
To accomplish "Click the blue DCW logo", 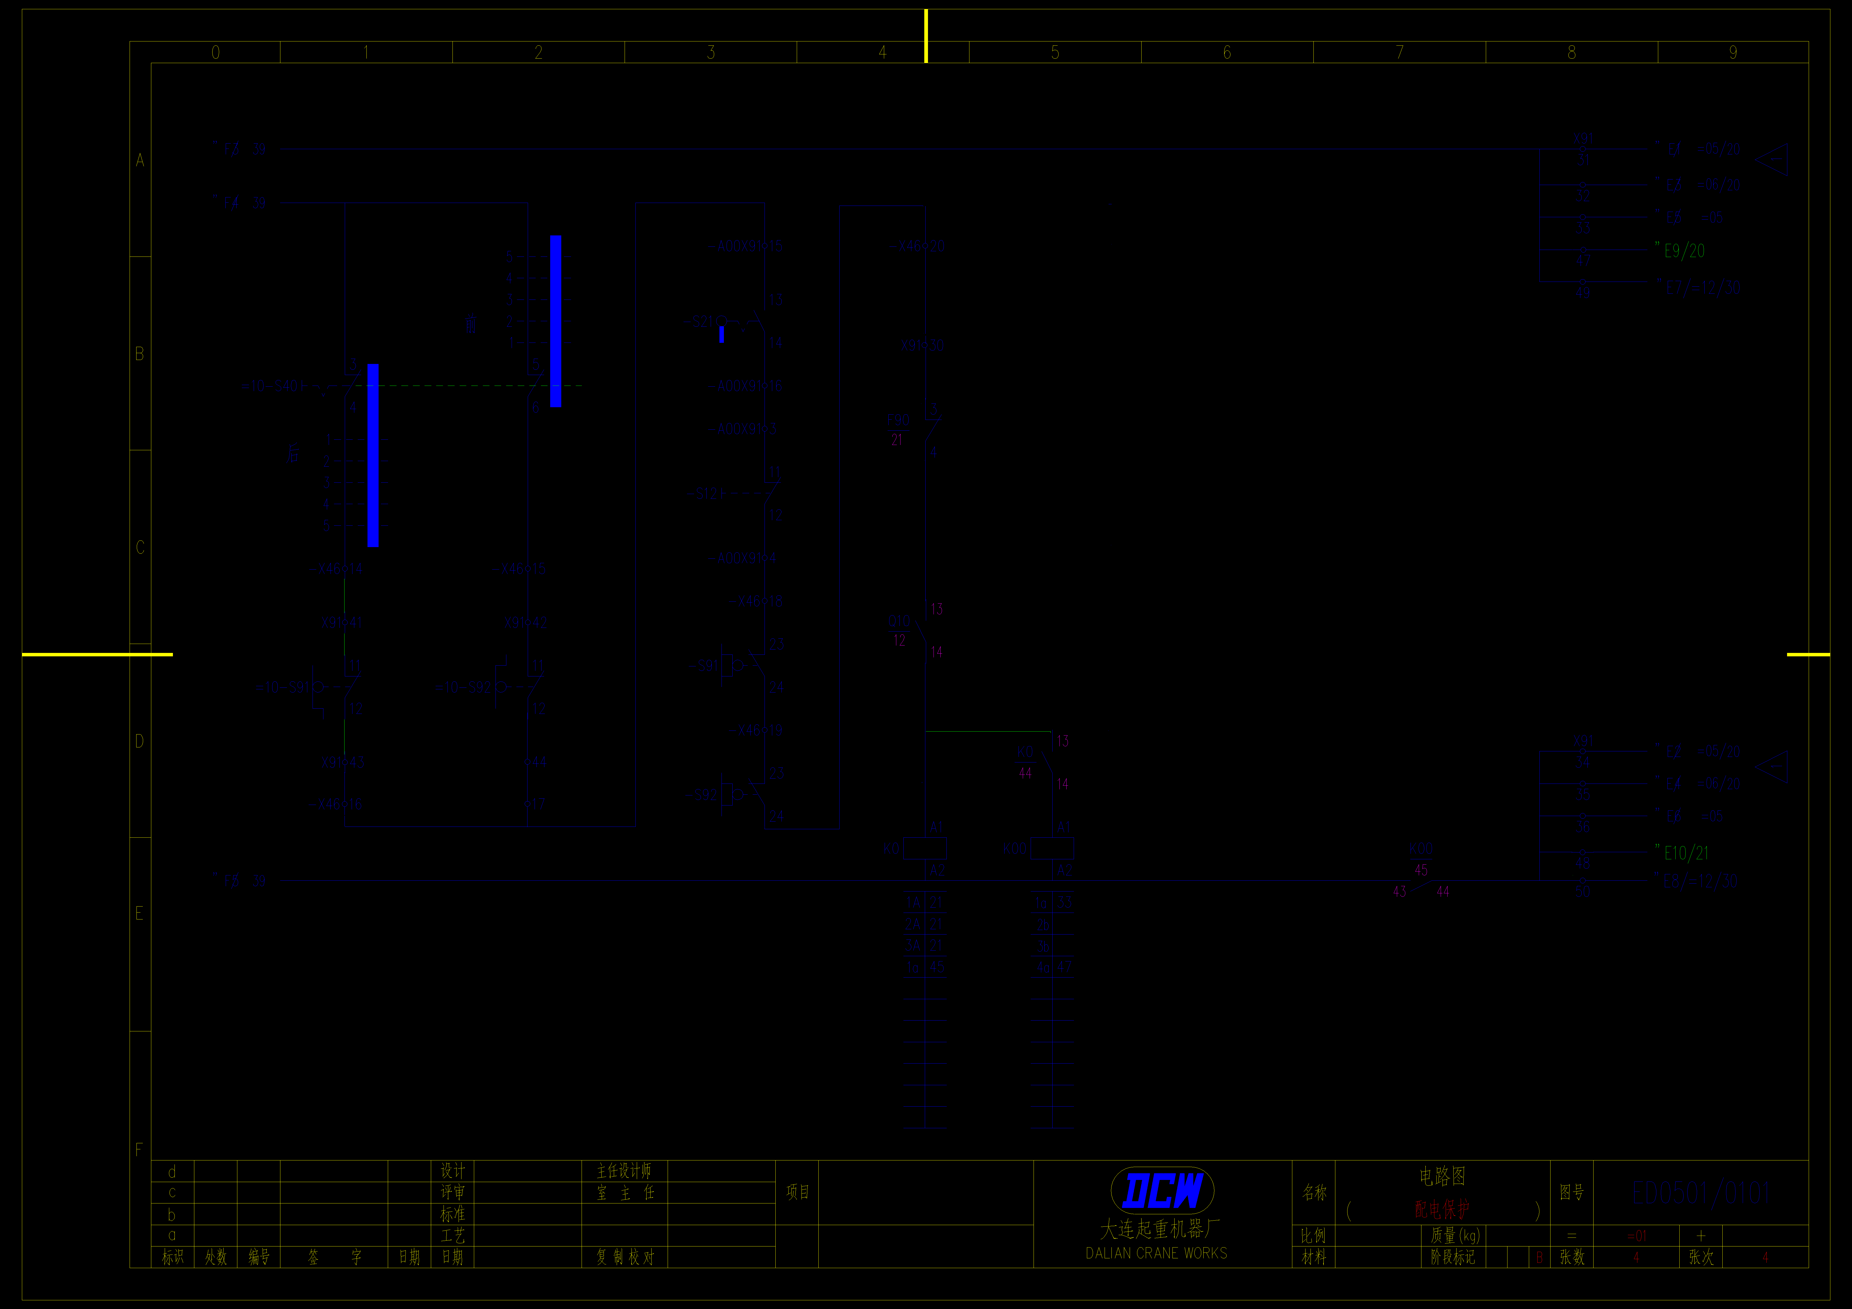I will [x=1162, y=1191].
